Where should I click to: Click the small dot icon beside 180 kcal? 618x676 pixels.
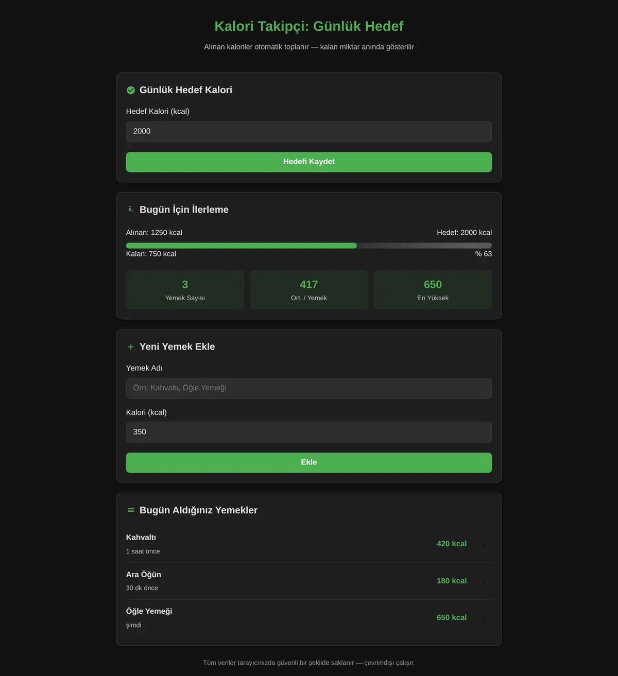coord(484,581)
